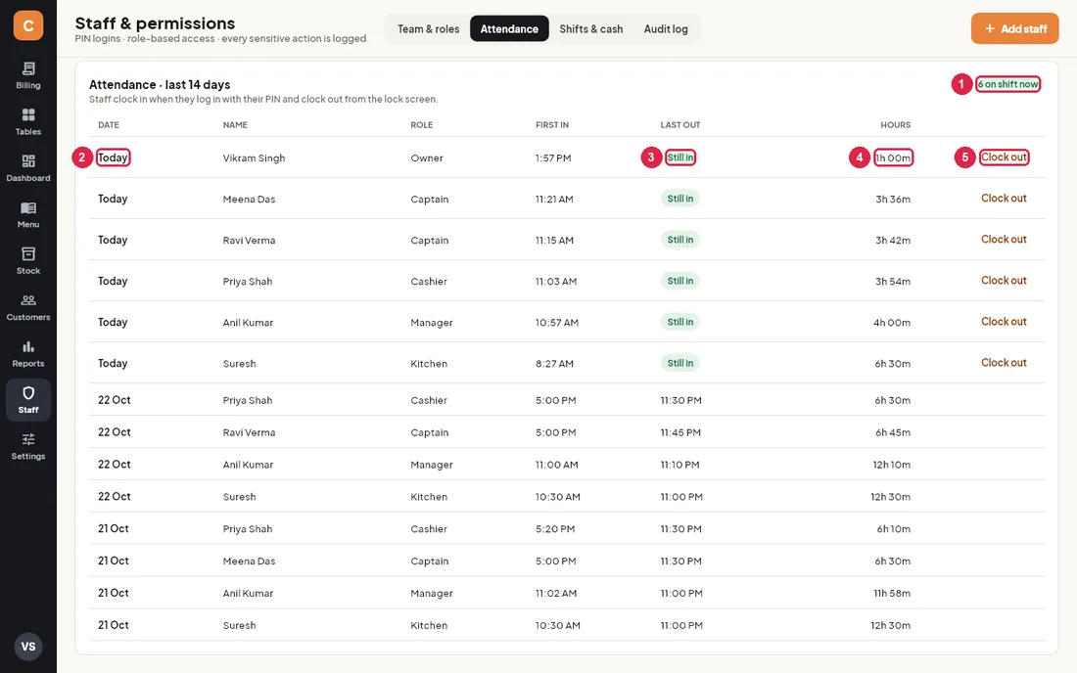Click the 'FIRST IN' column header

pos(552,125)
